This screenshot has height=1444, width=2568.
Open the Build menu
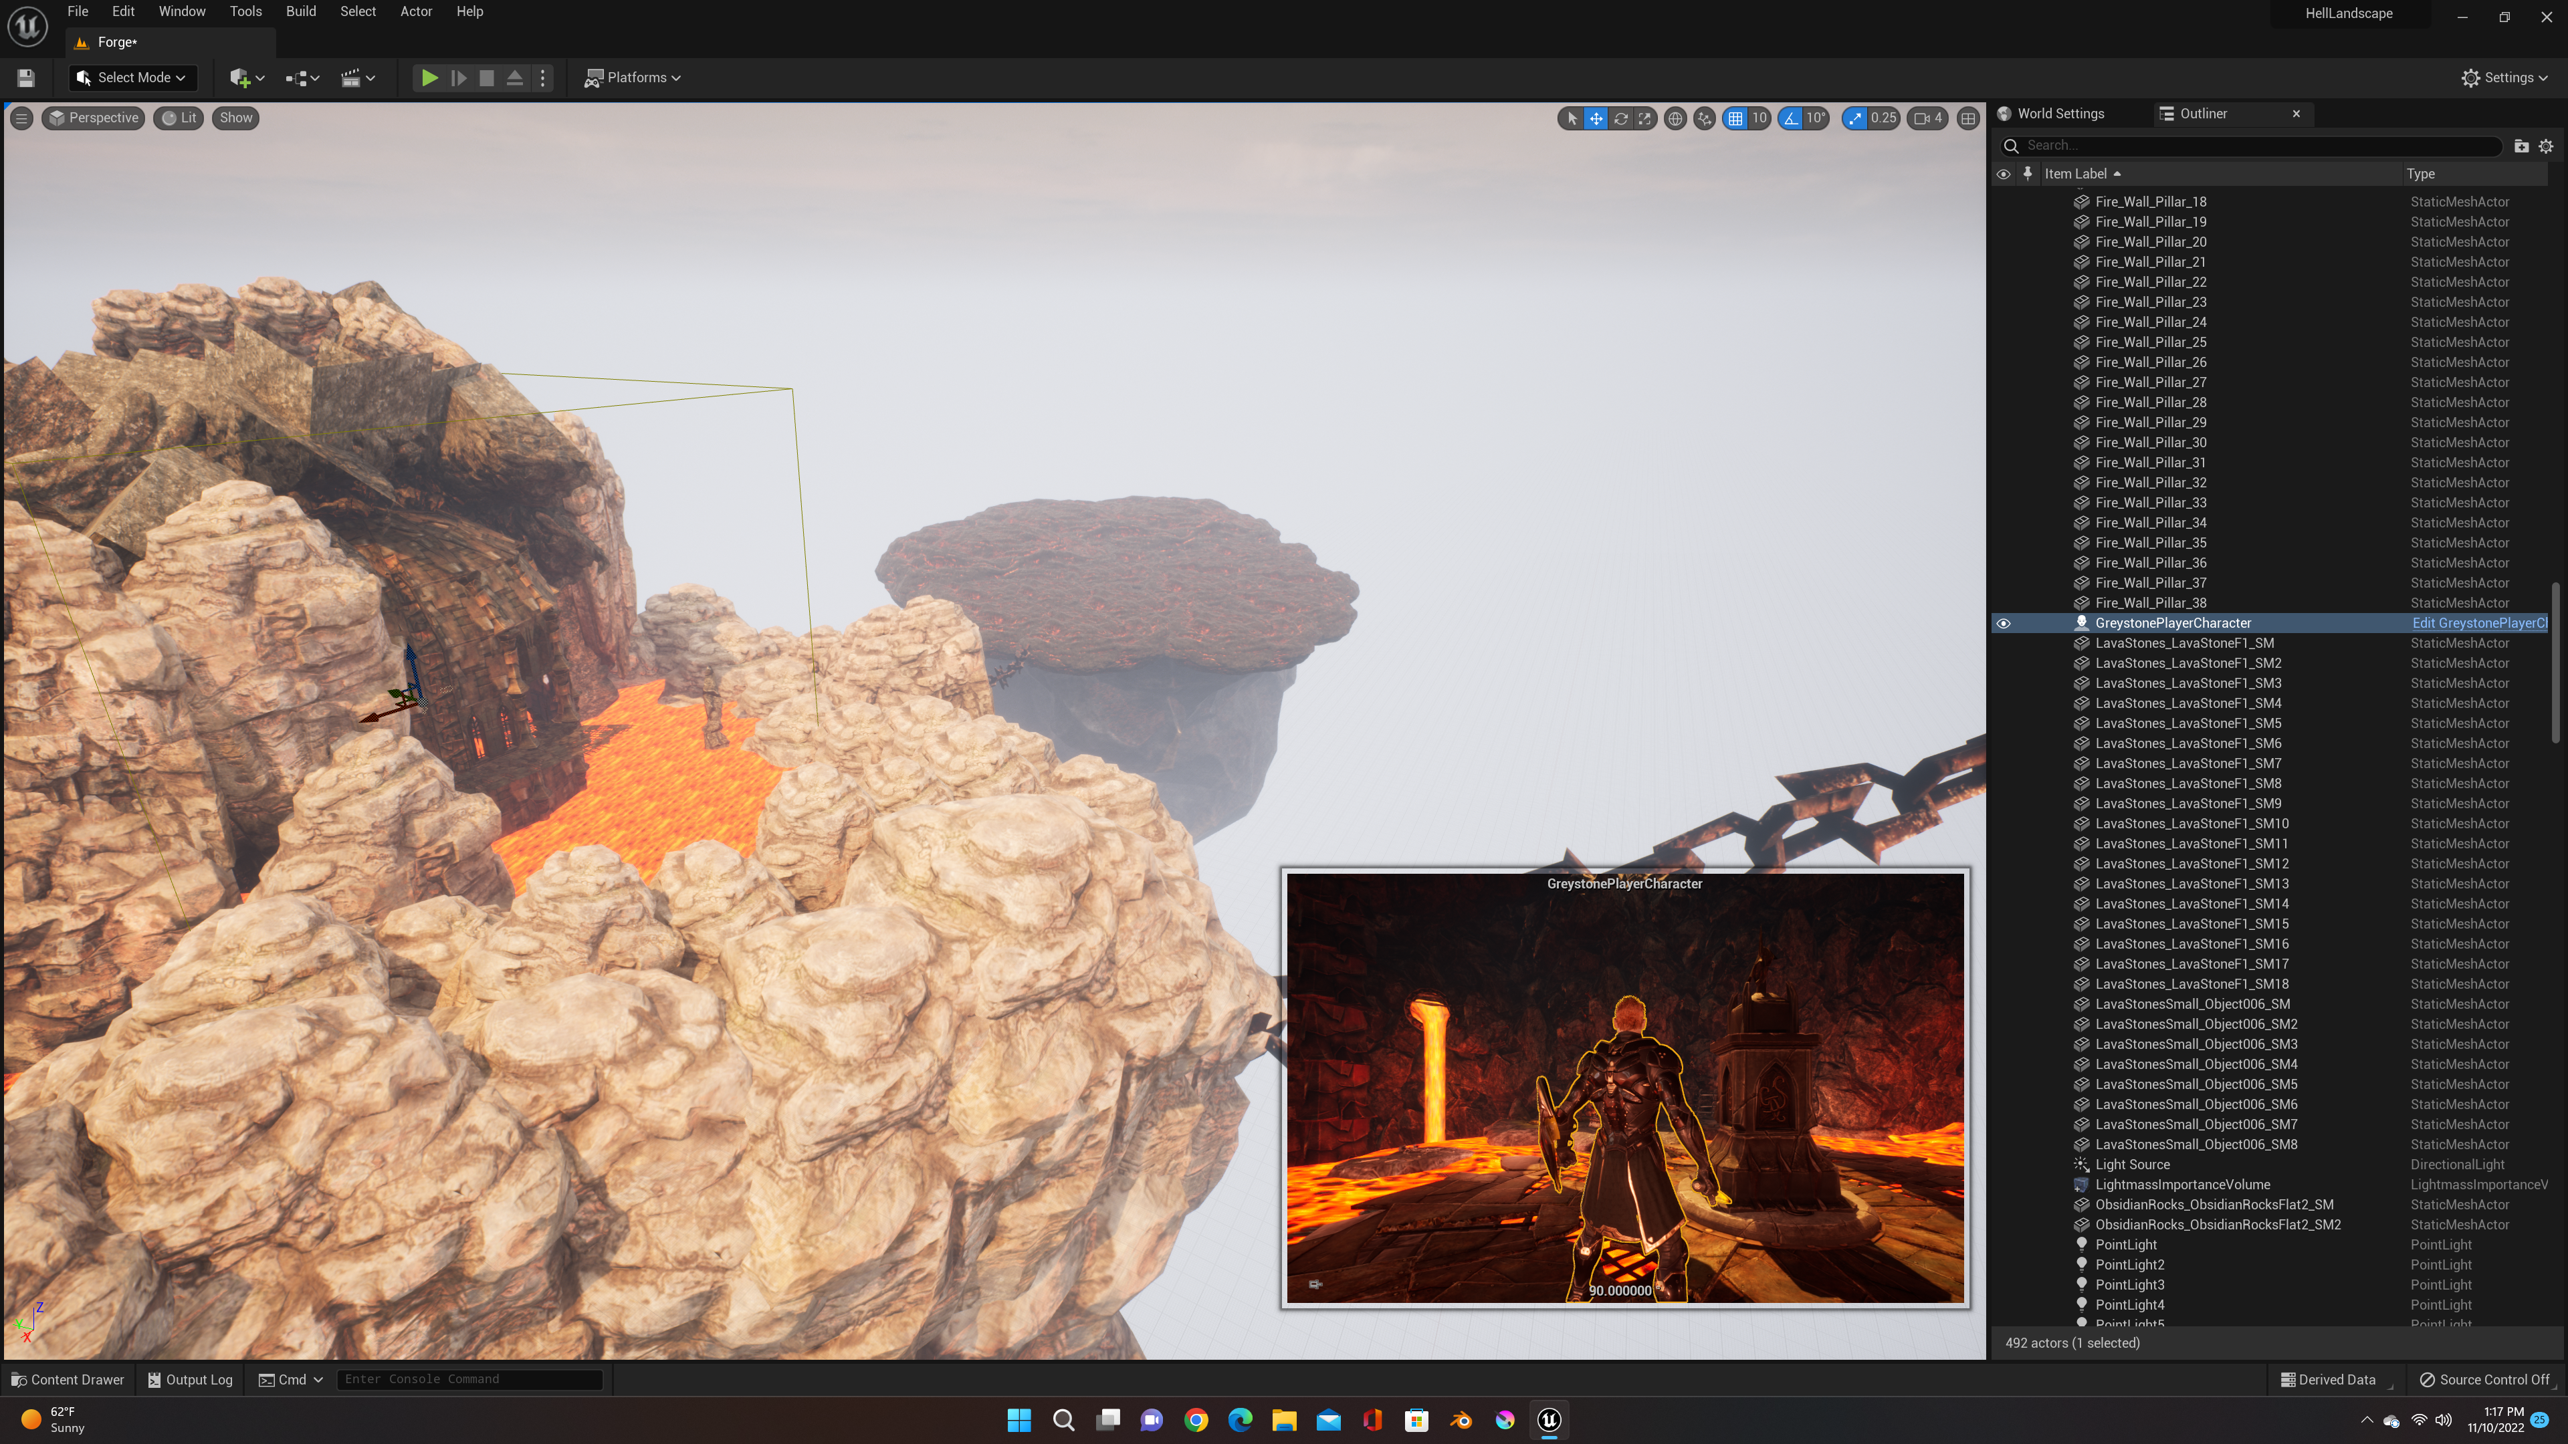(x=301, y=12)
